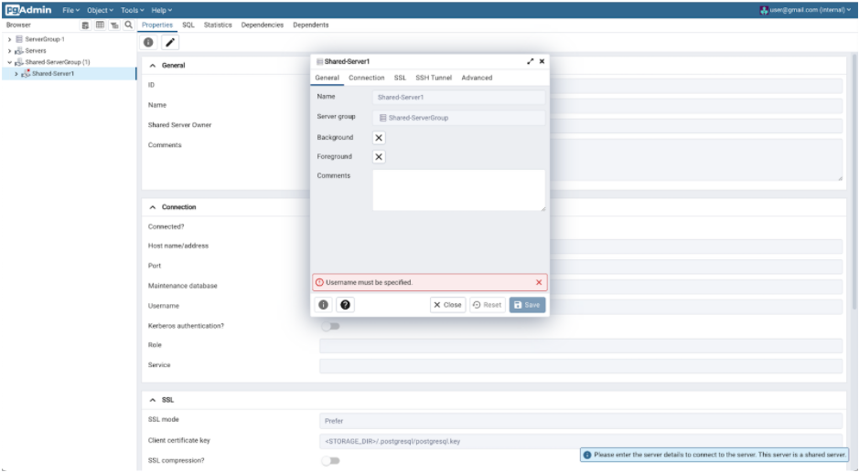Screen dimensions: 859x472
Task: Switch to the Dependencies tab
Action: pos(263,26)
